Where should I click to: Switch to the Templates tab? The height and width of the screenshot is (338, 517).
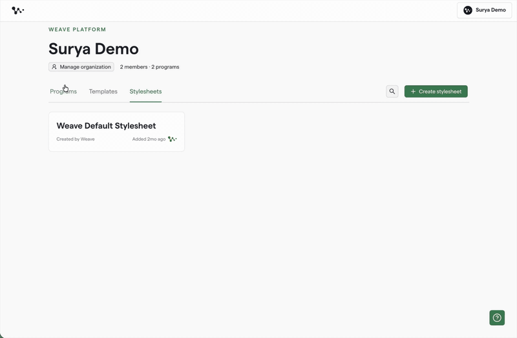click(103, 92)
